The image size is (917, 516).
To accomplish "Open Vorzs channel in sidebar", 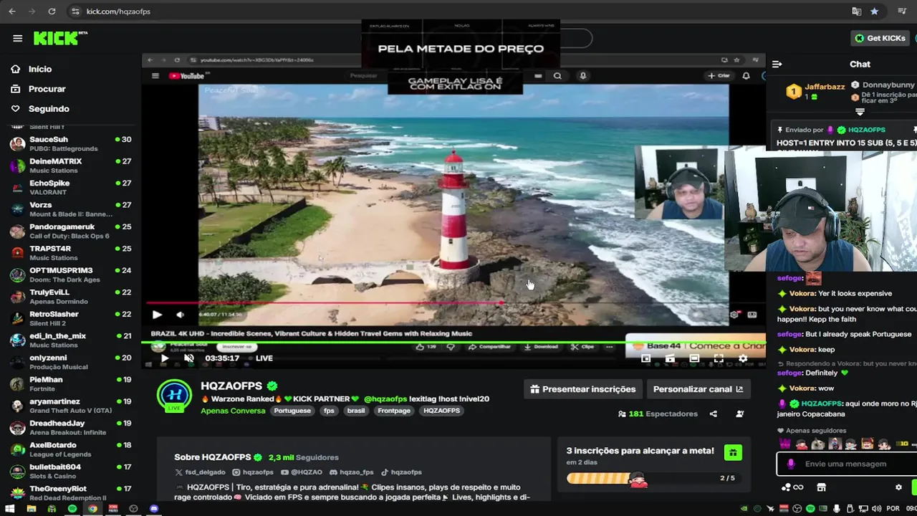I will pos(71,209).
